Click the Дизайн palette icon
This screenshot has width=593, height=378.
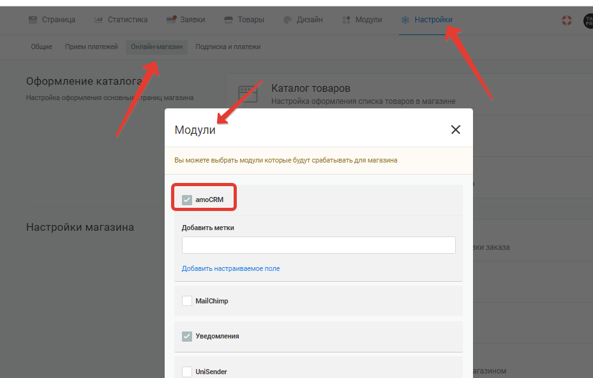coord(287,20)
